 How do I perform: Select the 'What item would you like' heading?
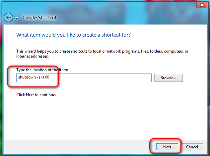pyautogui.click(x=73, y=35)
